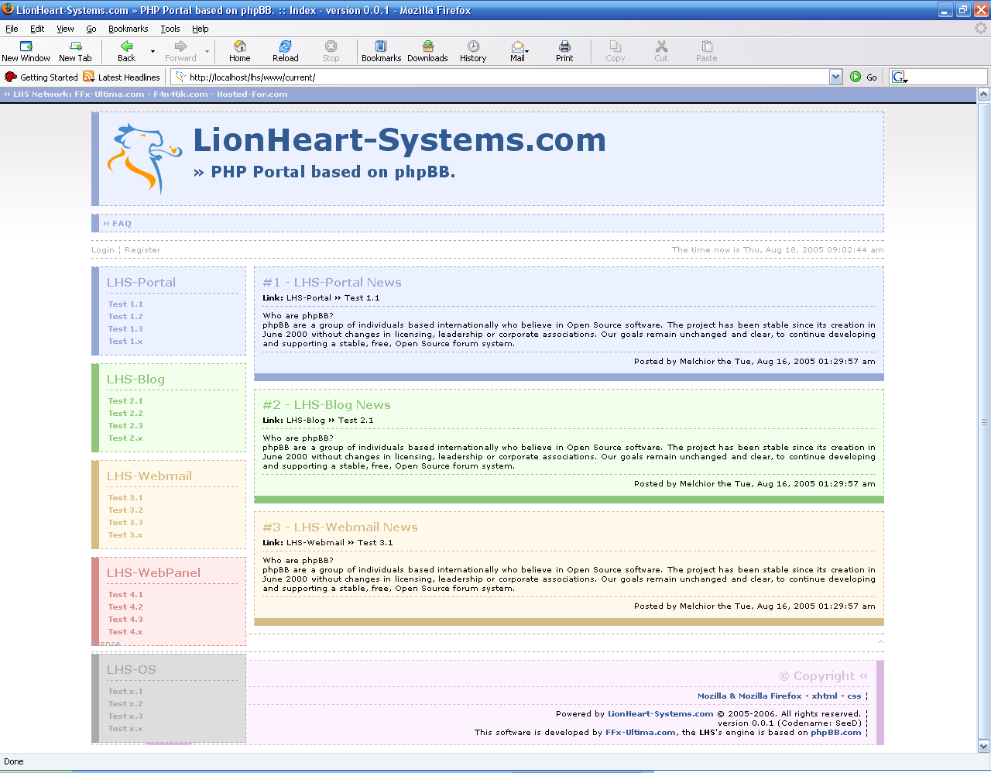Click the Register link
Screen dimensions: 991x773
pos(142,249)
